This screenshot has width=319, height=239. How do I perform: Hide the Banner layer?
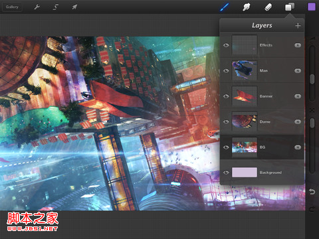[226, 96]
